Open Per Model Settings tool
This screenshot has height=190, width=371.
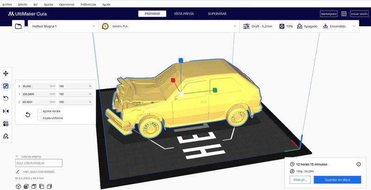6,123
